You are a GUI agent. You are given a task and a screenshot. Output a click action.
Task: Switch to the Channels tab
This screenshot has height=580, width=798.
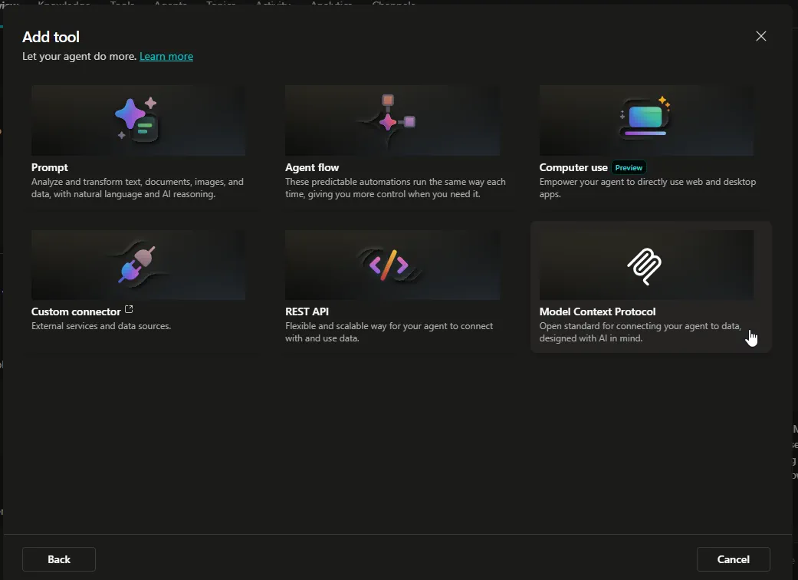click(393, 5)
